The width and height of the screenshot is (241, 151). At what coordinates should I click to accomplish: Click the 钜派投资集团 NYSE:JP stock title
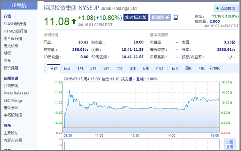click(71, 8)
